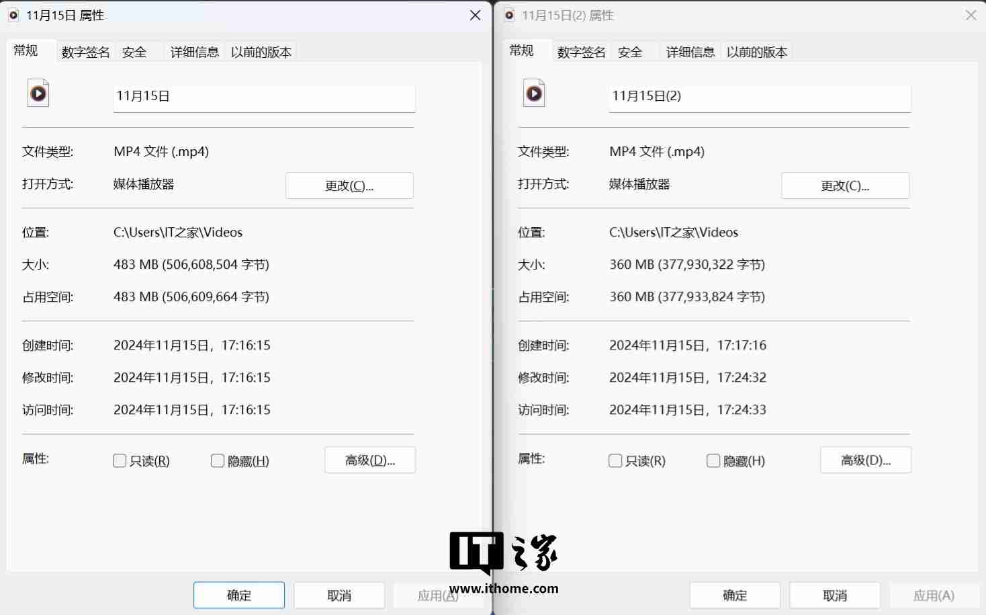The width and height of the screenshot is (986, 615).
Task: Click the MP4 file icon in 11月15日(2) dialog
Action: (534, 93)
